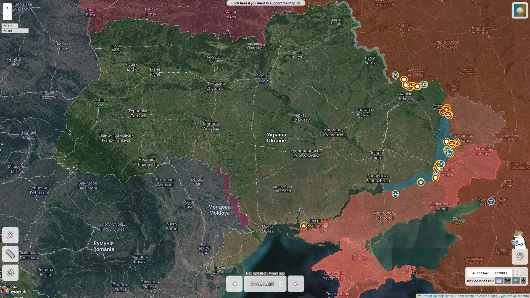Open the settings gear
The width and height of the screenshot is (530, 298).
click(520, 256)
